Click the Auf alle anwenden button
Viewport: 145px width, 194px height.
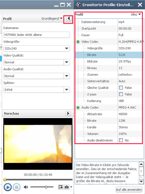pyautogui.click(x=129, y=190)
